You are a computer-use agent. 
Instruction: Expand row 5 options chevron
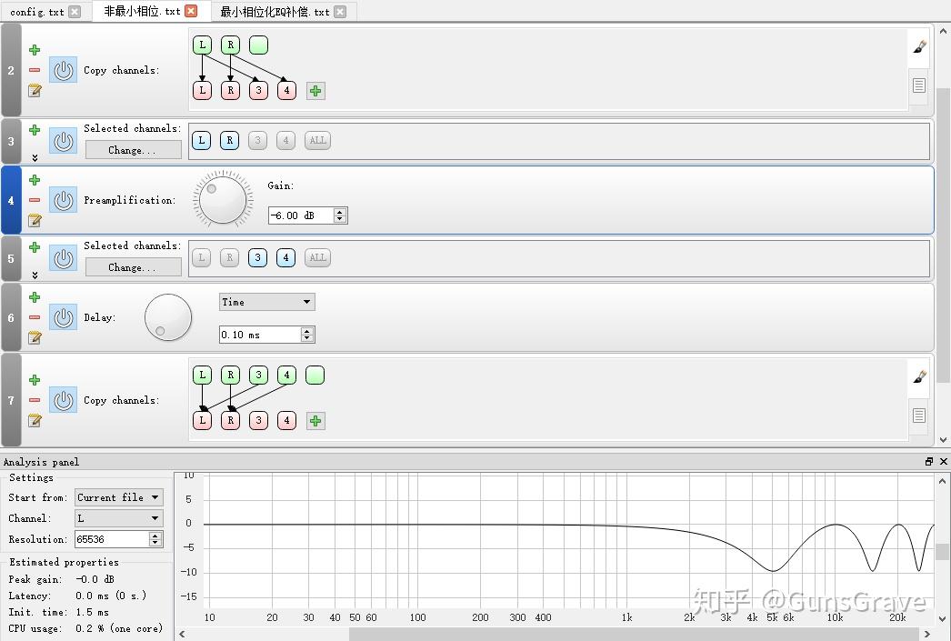[x=35, y=275]
